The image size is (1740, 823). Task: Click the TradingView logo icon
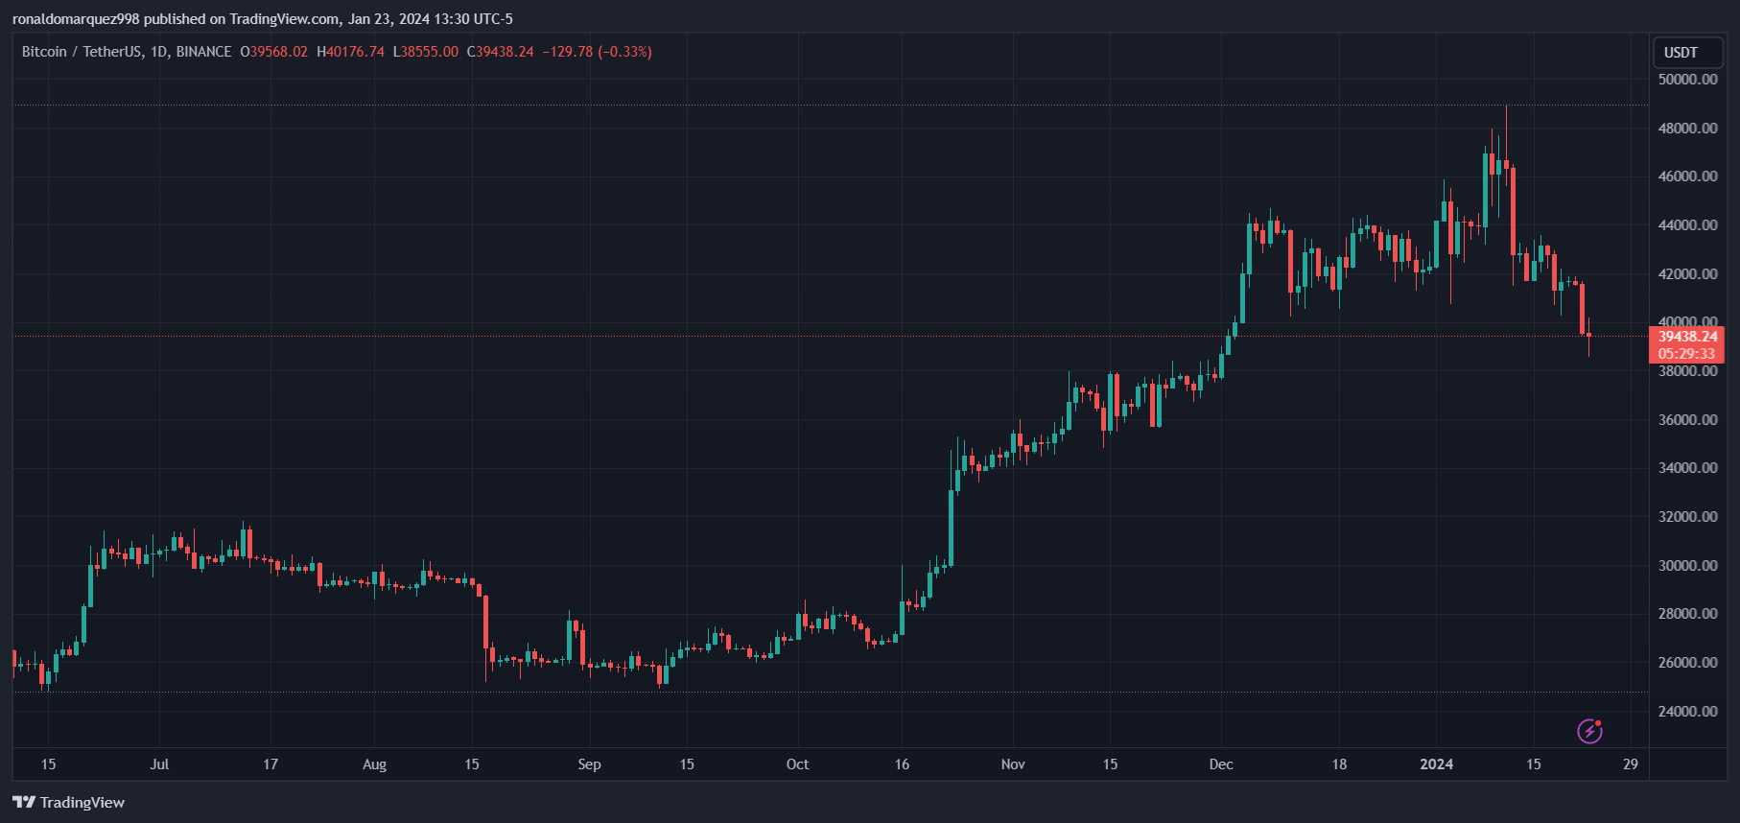(24, 802)
